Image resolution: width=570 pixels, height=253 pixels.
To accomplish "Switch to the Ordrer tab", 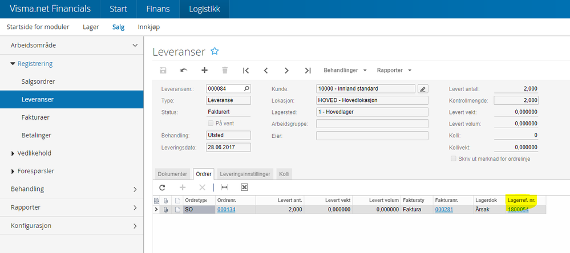I will click(x=204, y=174).
